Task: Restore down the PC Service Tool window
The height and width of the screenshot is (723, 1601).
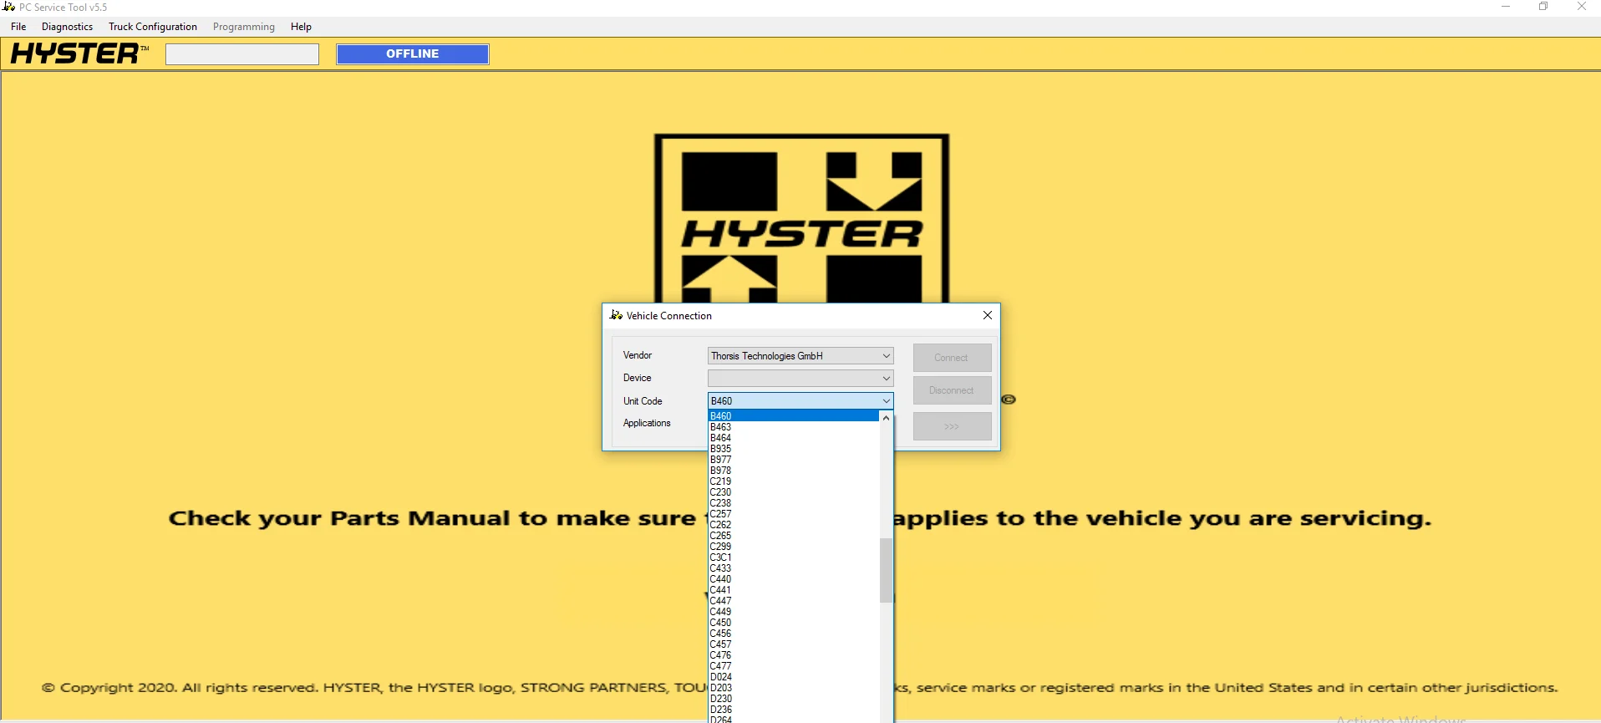Action: (x=1543, y=7)
